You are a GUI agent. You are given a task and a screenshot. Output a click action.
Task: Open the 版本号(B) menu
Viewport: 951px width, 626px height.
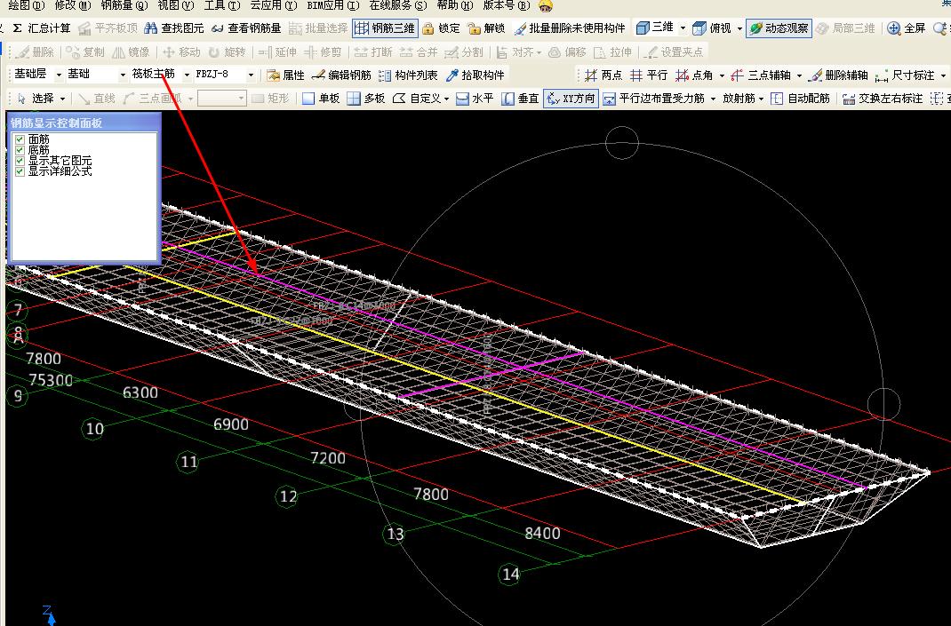click(x=507, y=5)
